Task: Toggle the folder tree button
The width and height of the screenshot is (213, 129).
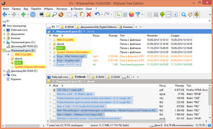Action: (x=118, y=15)
